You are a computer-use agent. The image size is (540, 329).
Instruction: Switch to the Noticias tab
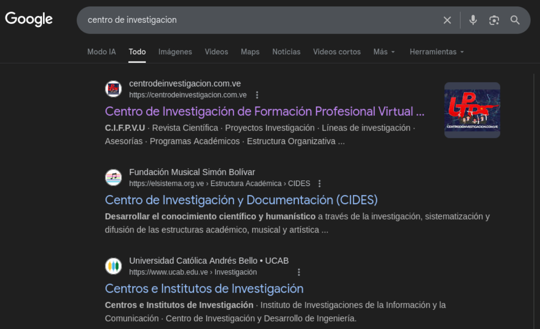pyautogui.click(x=286, y=52)
